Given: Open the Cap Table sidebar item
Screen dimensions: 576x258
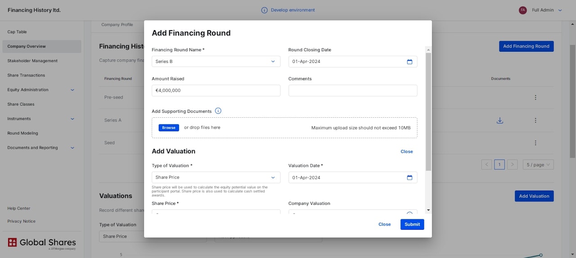Looking at the screenshot, I should click(x=17, y=32).
